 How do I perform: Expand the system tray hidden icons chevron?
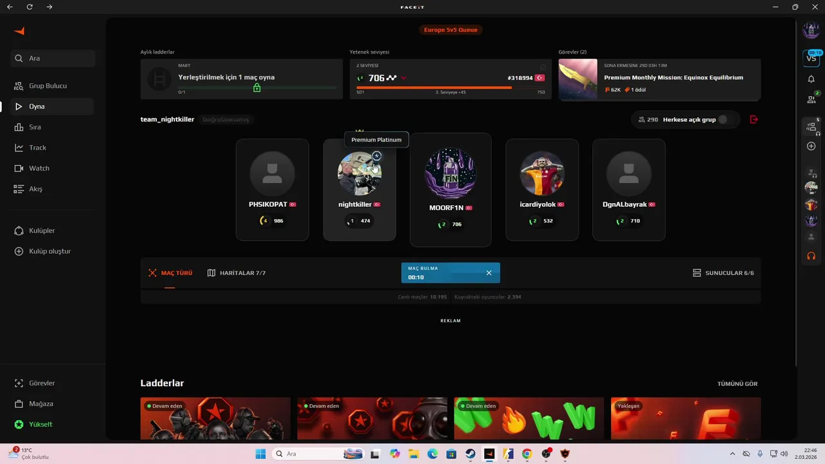point(732,454)
